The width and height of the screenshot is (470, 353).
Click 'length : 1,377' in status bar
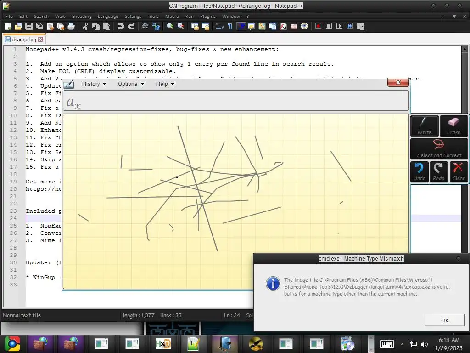click(x=139, y=315)
